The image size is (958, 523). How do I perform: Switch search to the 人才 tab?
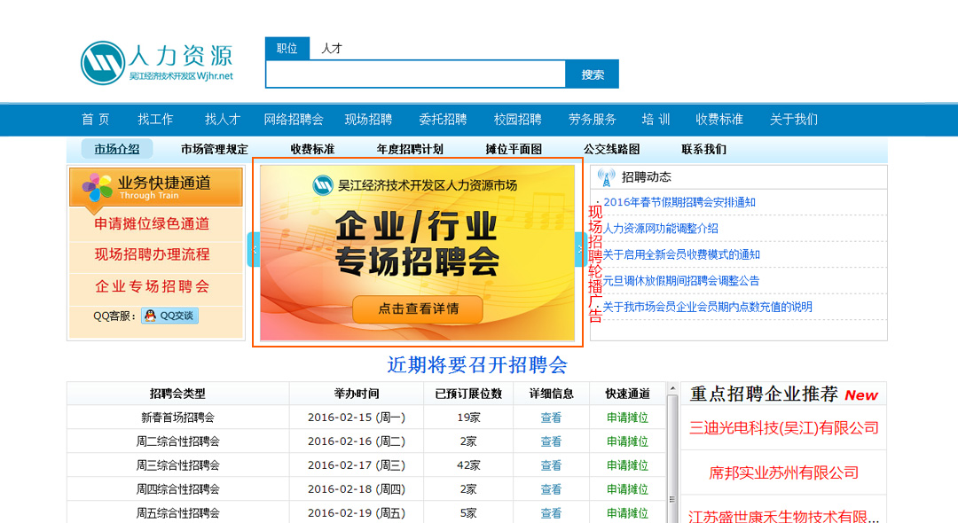(332, 49)
